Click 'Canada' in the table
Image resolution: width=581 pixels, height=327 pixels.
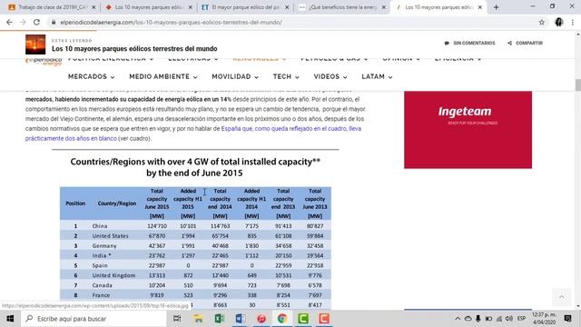click(103, 285)
